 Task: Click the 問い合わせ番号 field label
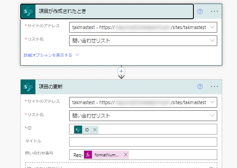click(x=39, y=153)
